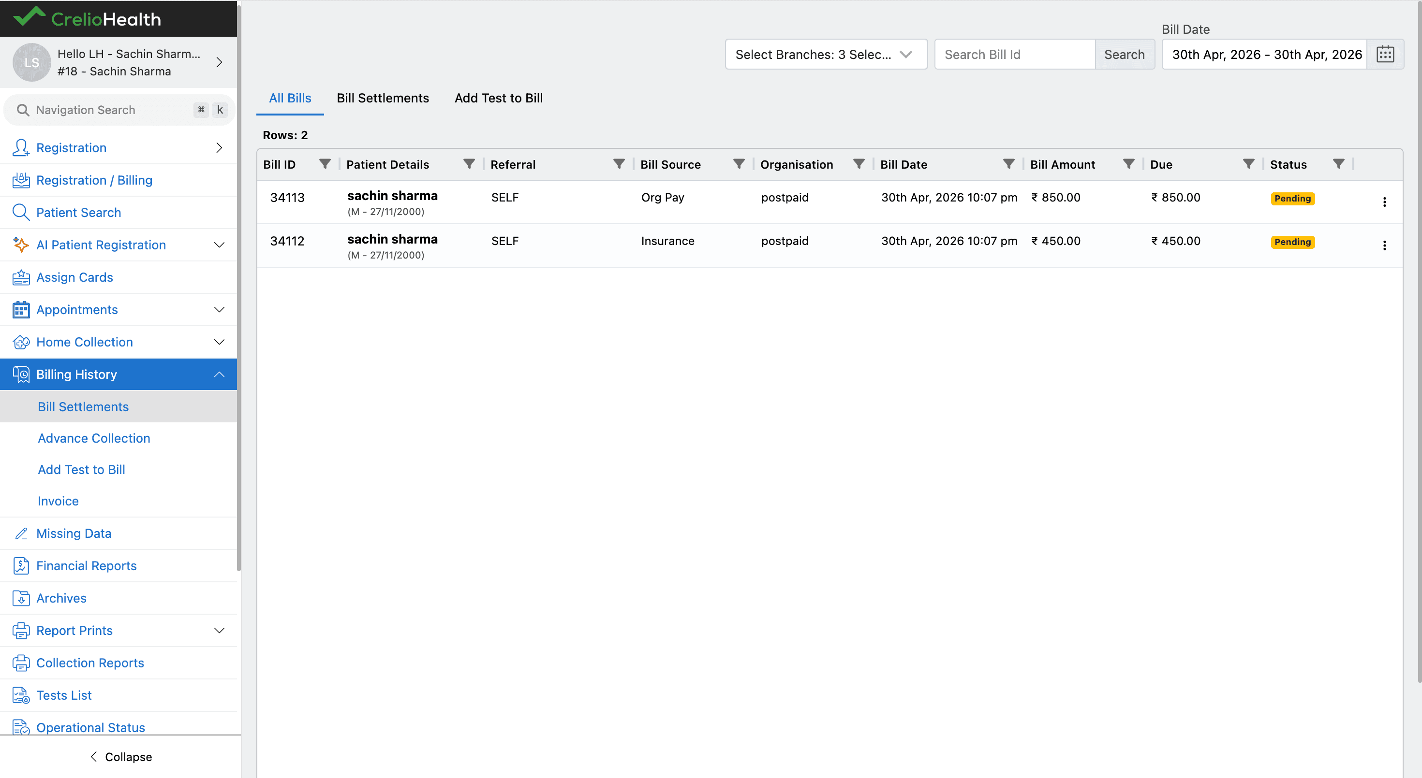Viewport: 1422px width, 778px height.
Task: Filter the Bill ID column
Action: [x=325, y=164]
